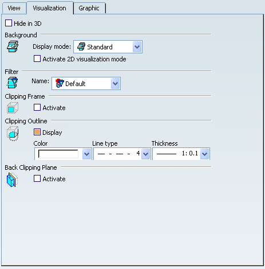Image resolution: width=265 pixels, height=269 pixels.
Task: Click the Standard display mode icon in combo box
Action: 81,46
